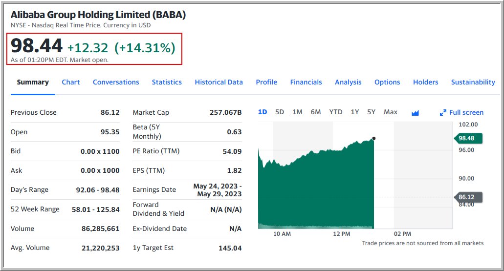This screenshot has height=271, width=504.
Task: Click the Market Cap value 257.067B
Action: point(226,112)
